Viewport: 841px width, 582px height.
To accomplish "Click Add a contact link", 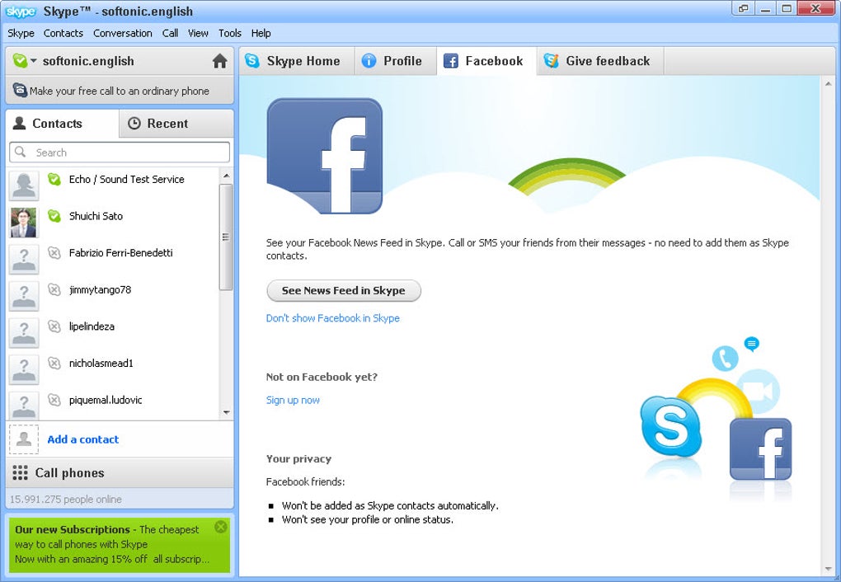I will (x=83, y=439).
